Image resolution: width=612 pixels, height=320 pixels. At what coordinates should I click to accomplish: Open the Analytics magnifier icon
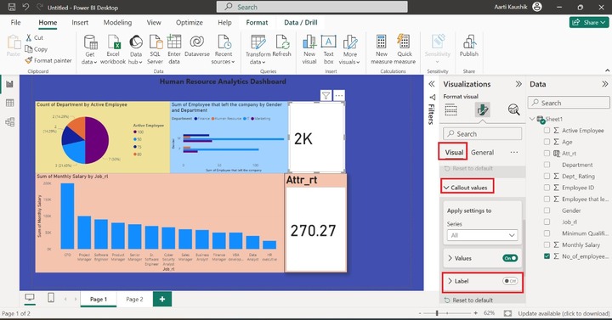tap(513, 109)
